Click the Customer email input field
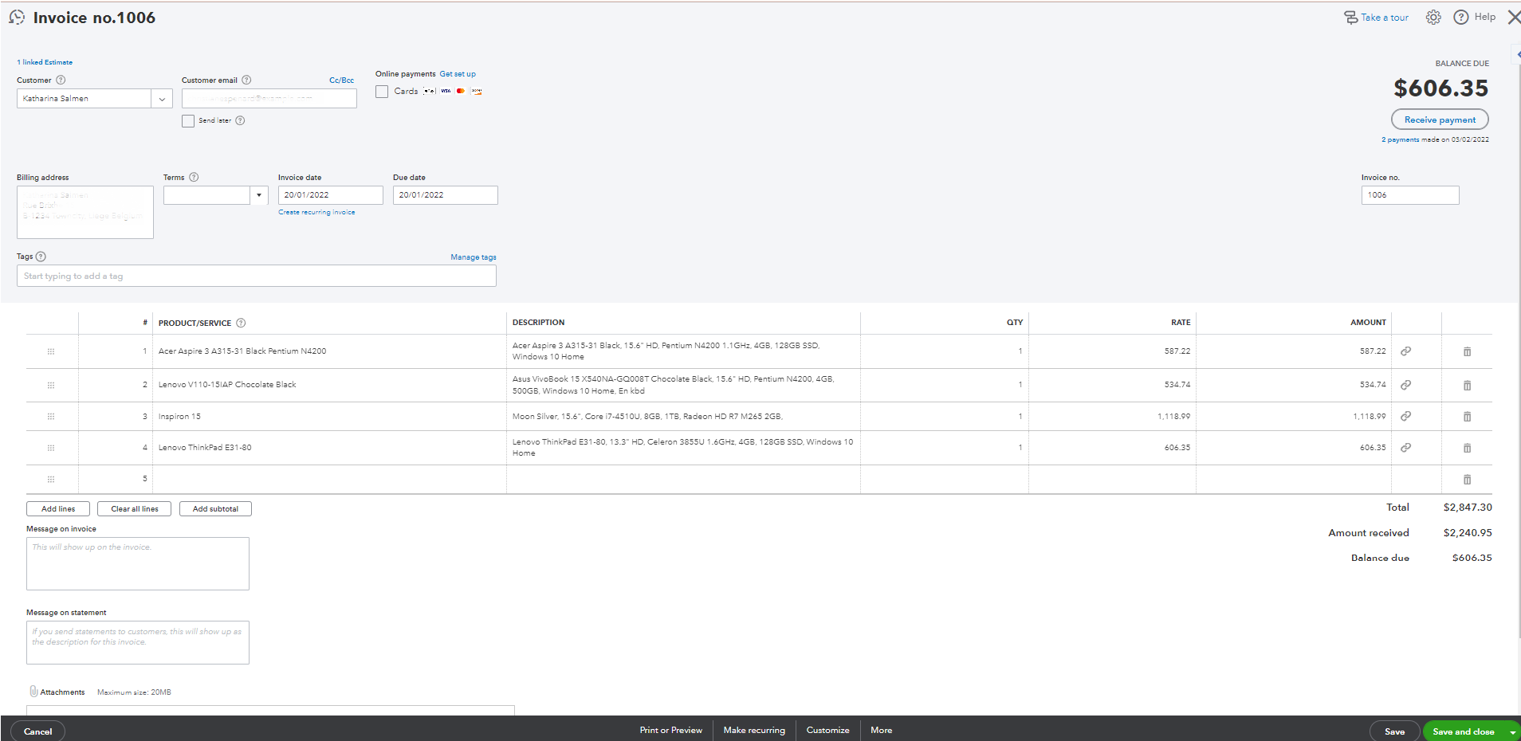The width and height of the screenshot is (1521, 741). [x=269, y=99]
